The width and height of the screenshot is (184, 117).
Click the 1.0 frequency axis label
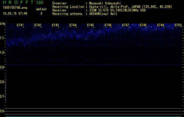tap(3, 53)
